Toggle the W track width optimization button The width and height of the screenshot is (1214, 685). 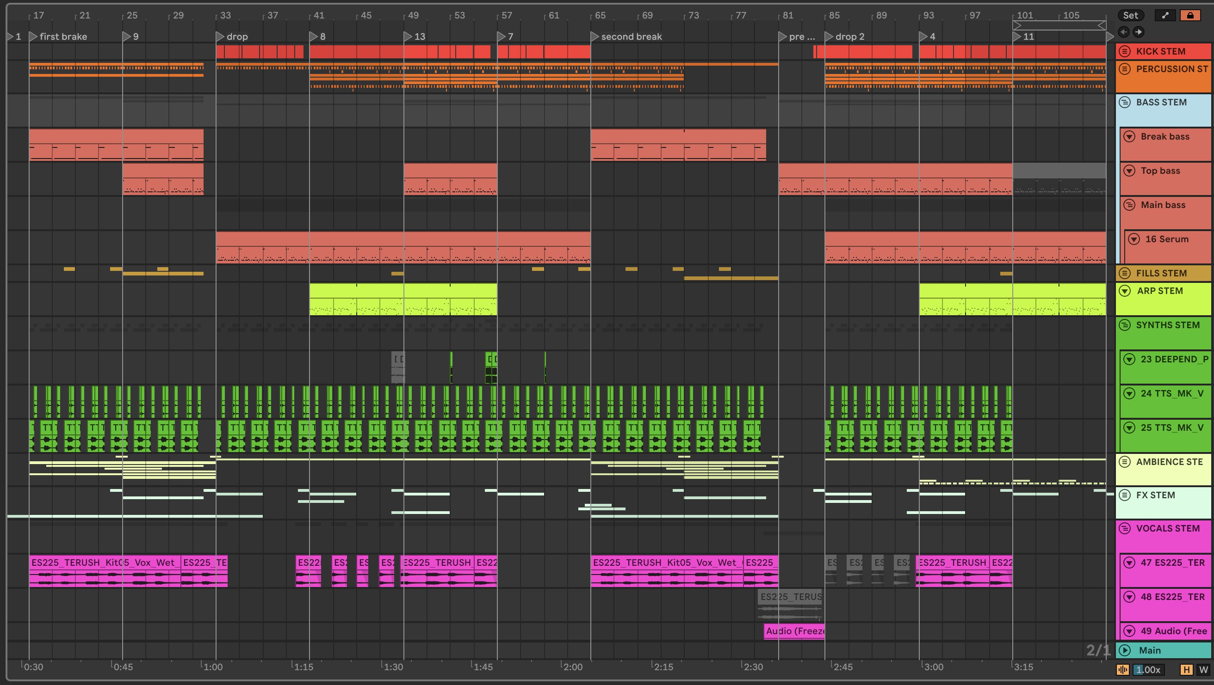[x=1203, y=669]
